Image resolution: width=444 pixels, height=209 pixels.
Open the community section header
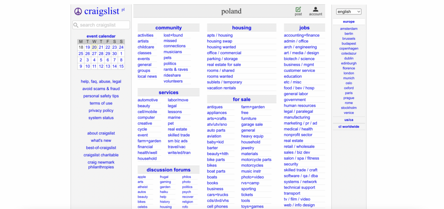[x=169, y=28]
